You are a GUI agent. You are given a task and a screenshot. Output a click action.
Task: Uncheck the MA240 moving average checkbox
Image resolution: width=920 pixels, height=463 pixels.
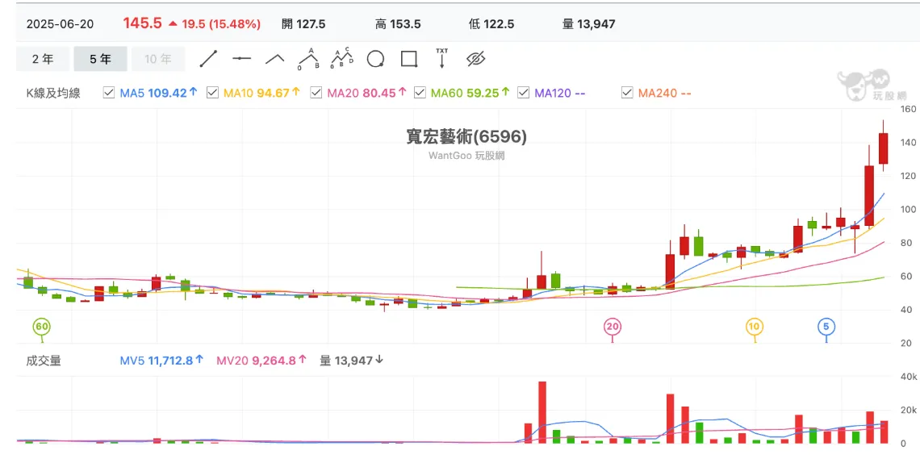click(626, 93)
